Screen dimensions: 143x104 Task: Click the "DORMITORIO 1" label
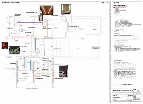[38, 77]
